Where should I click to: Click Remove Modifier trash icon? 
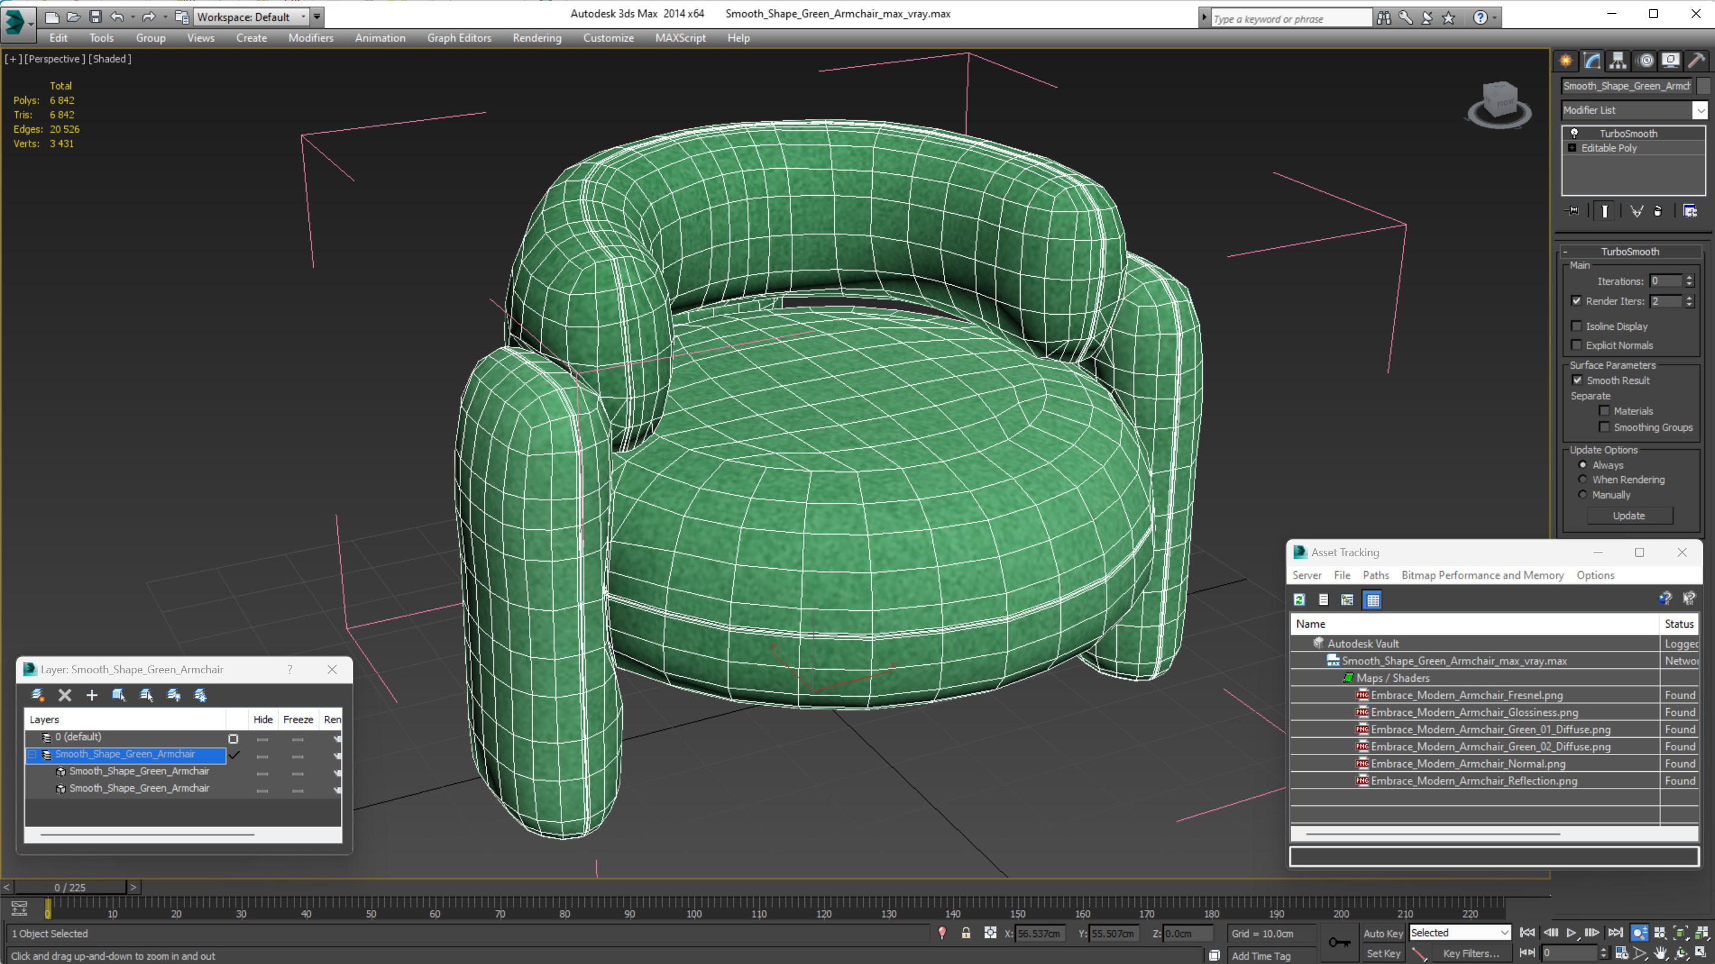point(1658,211)
